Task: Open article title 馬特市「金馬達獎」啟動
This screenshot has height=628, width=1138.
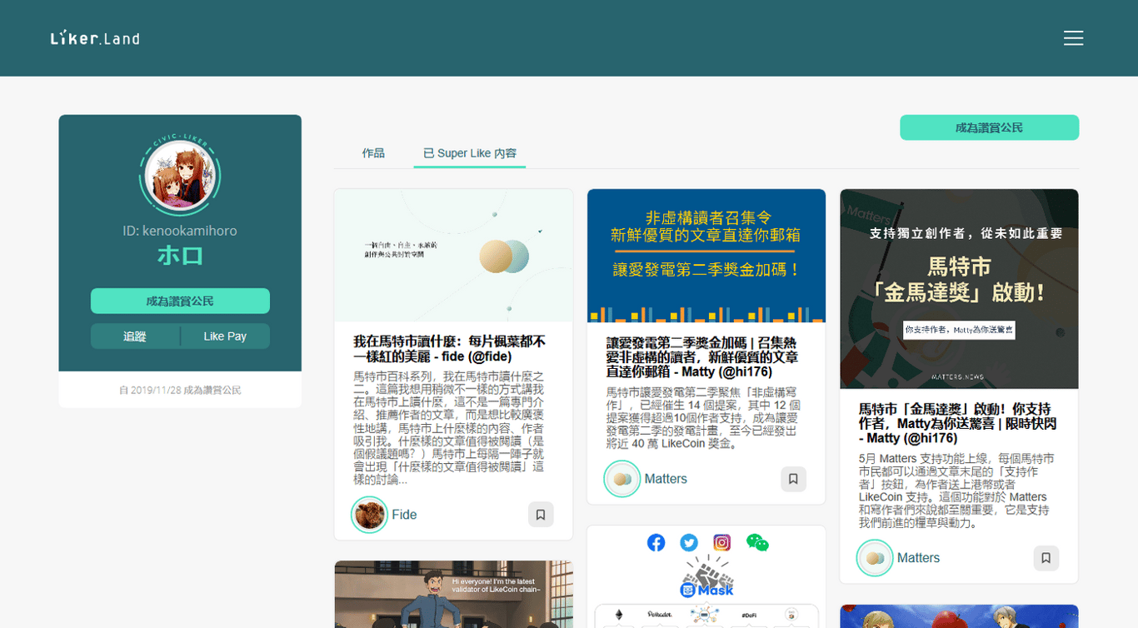Action: pyautogui.click(x=957, y=424)
